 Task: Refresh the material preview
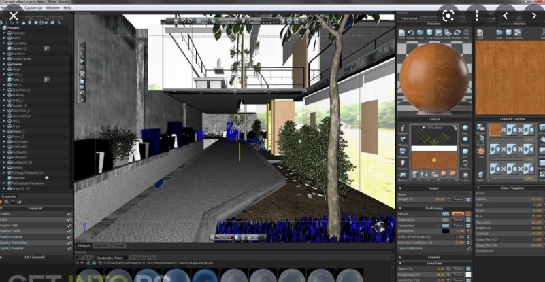(x=457, y=34)
